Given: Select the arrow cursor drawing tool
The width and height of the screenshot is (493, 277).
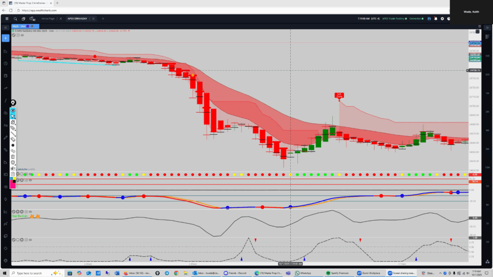Looking at the screenshot, I should point(13,116).
